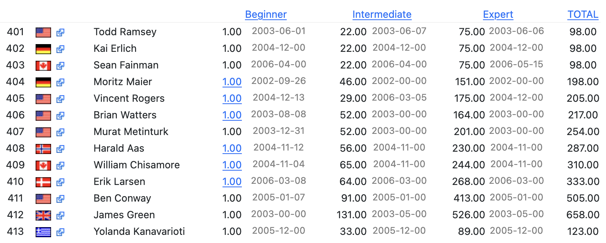Open James Green's external profile link icon

pyautogui.click(x=60, y=216)
